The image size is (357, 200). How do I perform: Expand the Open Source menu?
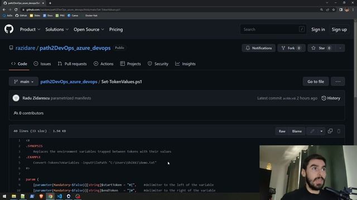(89, 29)
